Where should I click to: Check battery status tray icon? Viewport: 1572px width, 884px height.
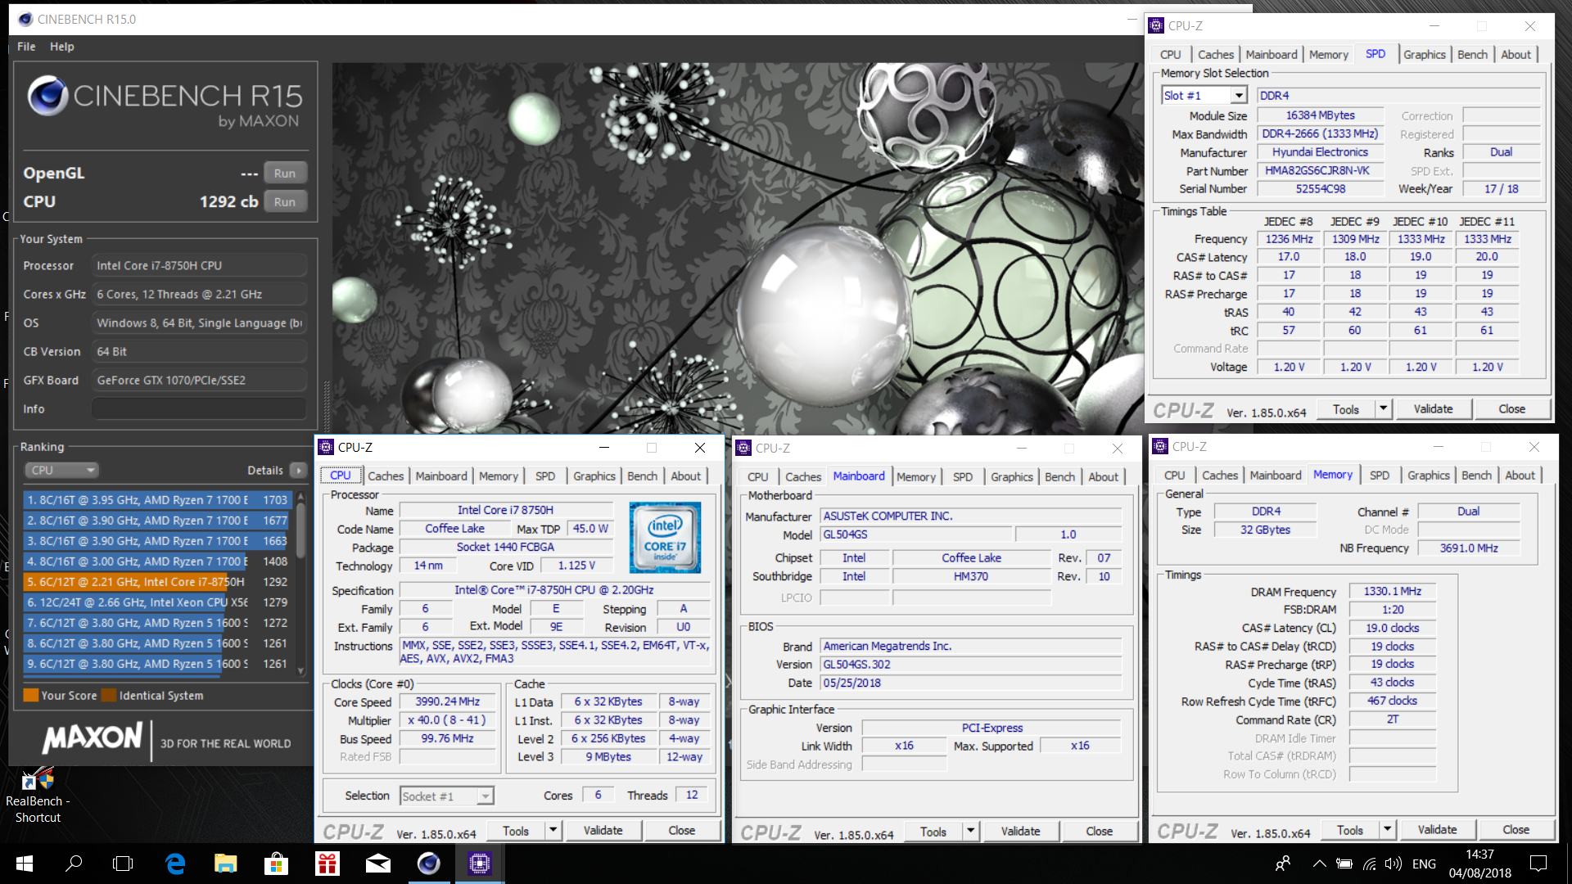(x=1344, y=864)
